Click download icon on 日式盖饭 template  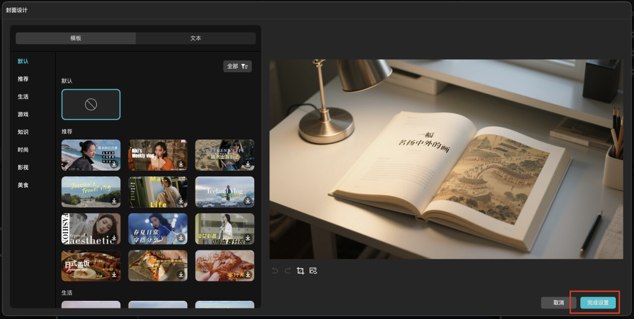114,274
